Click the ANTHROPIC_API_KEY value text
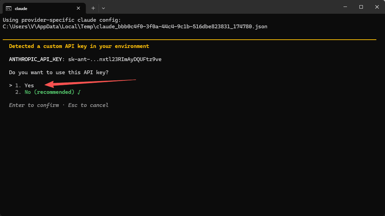385x216 pixels. tap(114, 59)
